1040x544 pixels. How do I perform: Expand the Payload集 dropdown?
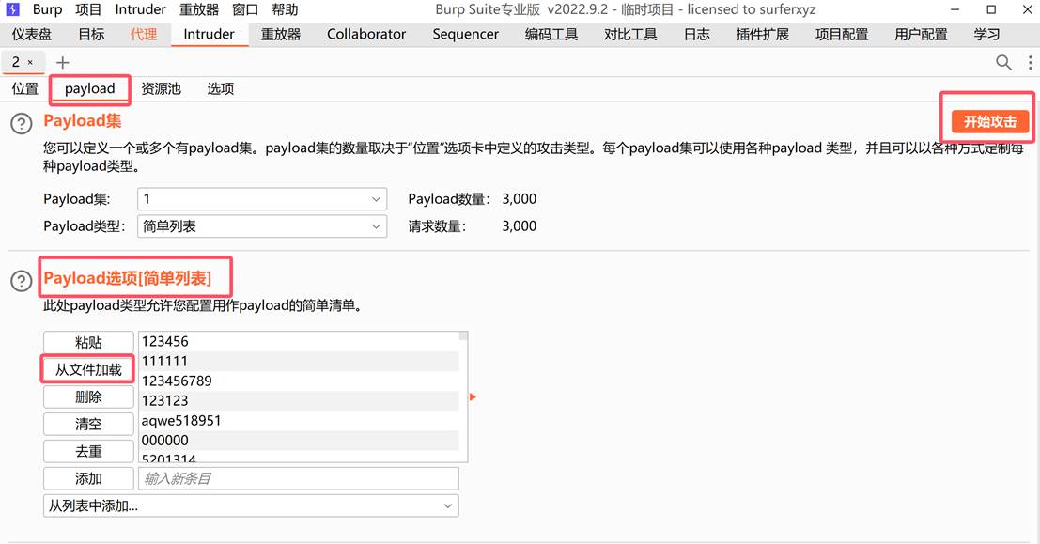coord(262,199)
